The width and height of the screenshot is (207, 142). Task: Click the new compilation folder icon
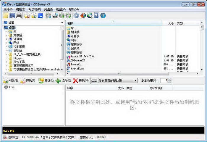pos(6,15)
